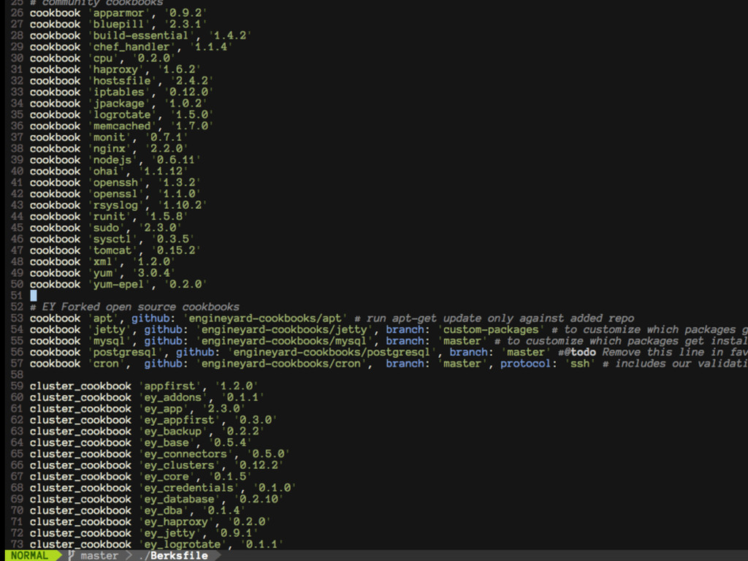This screenshot has height=561, width=748.
Task: Click version '1.1.12' of ohai
Action: point(163,171)
